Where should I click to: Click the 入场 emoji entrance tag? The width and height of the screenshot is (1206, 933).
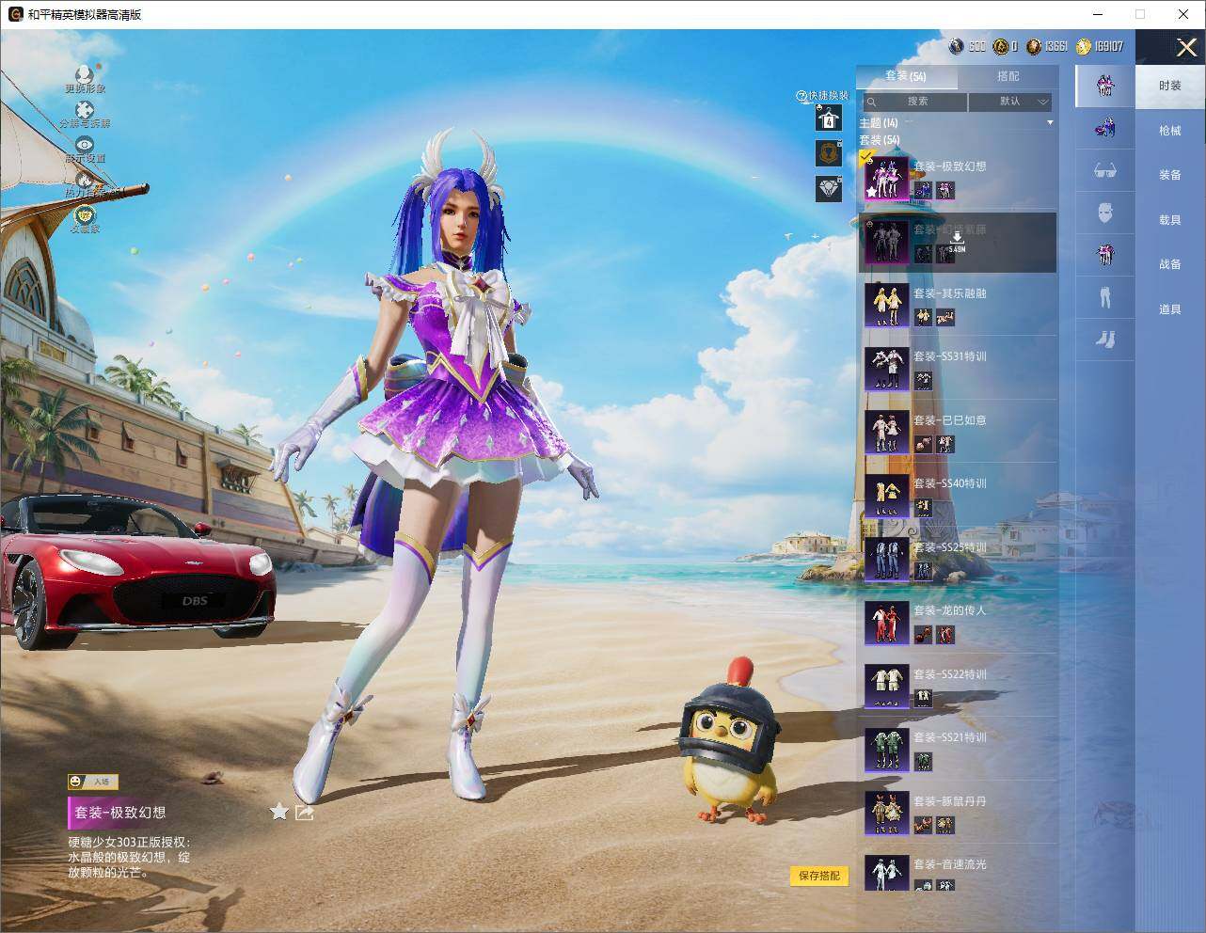pyautogui.click(x=92, y=782)
